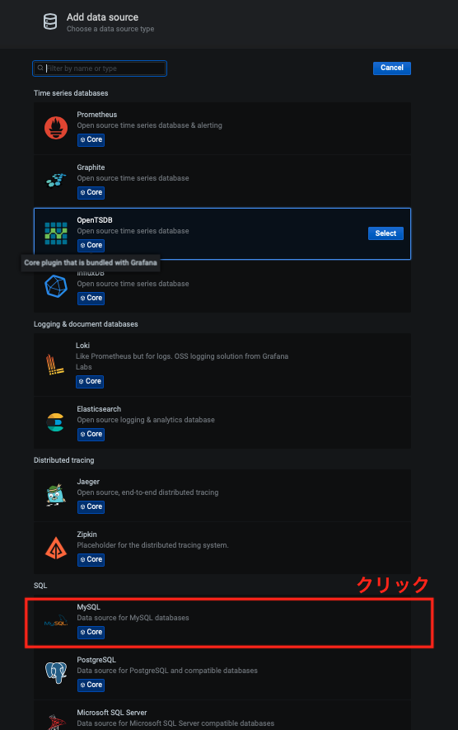Click the Prometheus flame icon
This screenshot has width=458, height=730.
point(56,128)
